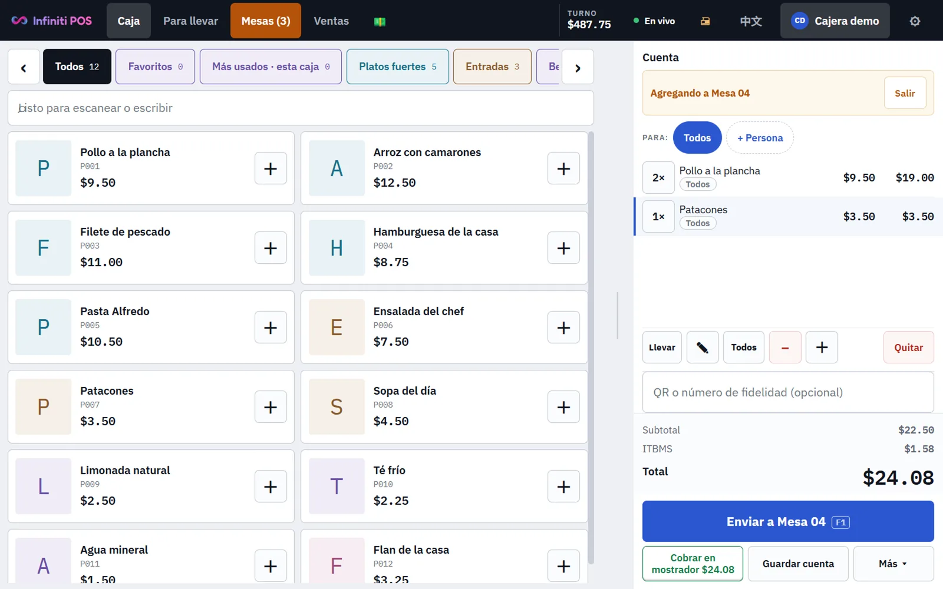Show previous categories with left chevron

24,67
